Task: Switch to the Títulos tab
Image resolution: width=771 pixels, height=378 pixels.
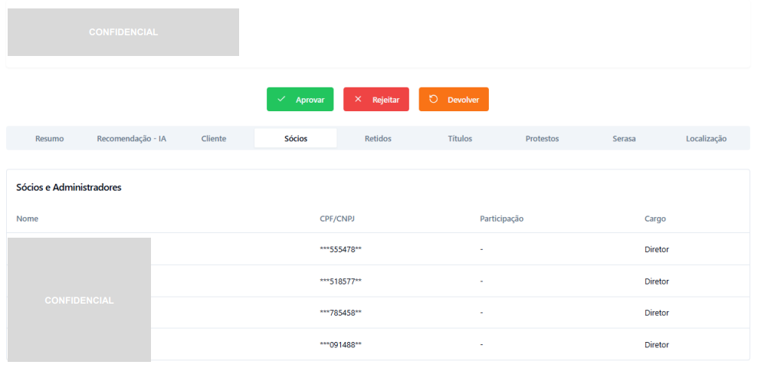Action: tap(460, 139)
